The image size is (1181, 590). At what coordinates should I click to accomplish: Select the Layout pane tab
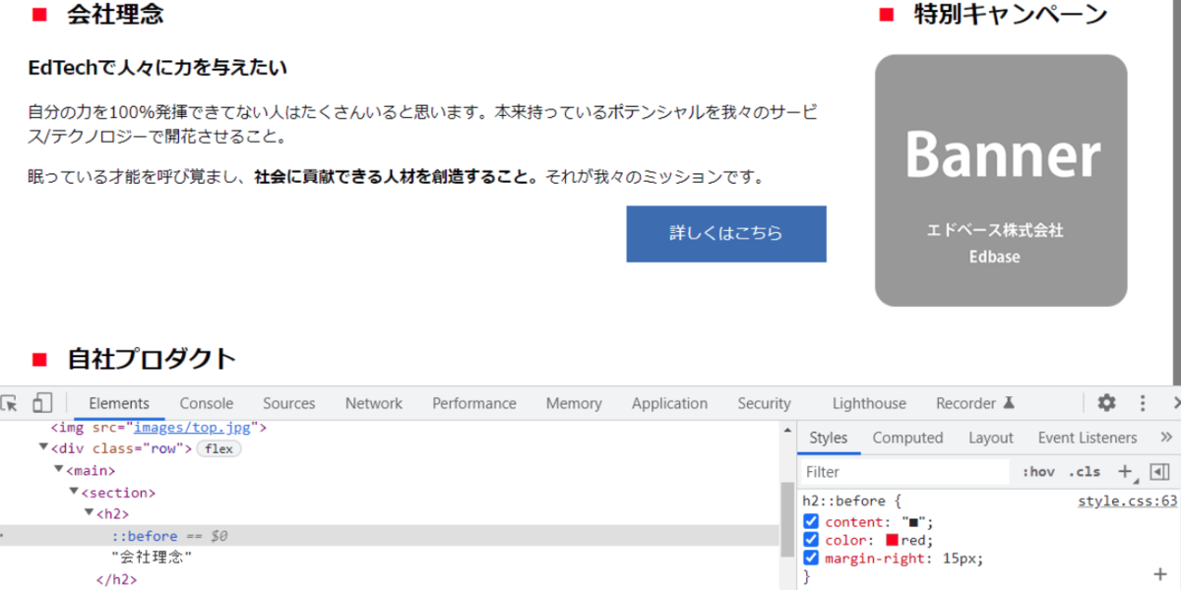(x=990, y=438)
